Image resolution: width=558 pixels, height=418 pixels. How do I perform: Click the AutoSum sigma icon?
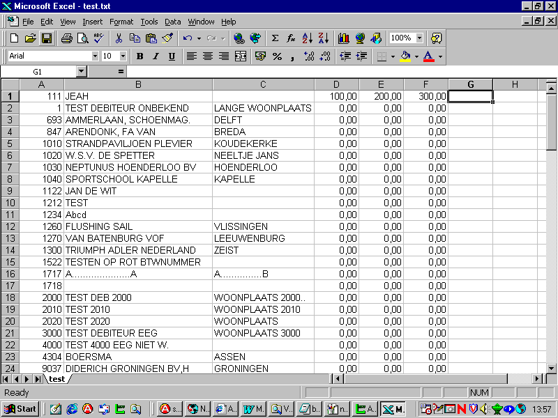275,38
